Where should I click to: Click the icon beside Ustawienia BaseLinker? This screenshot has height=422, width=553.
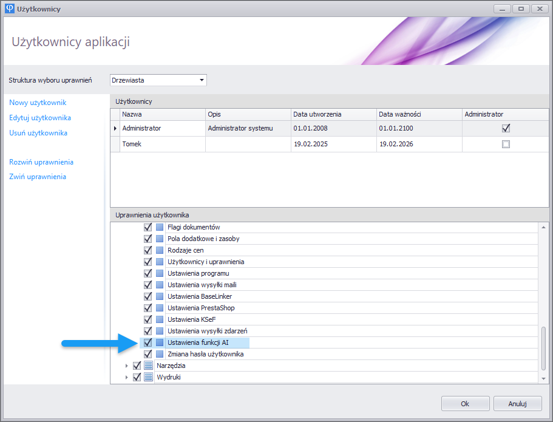point(160,296)
